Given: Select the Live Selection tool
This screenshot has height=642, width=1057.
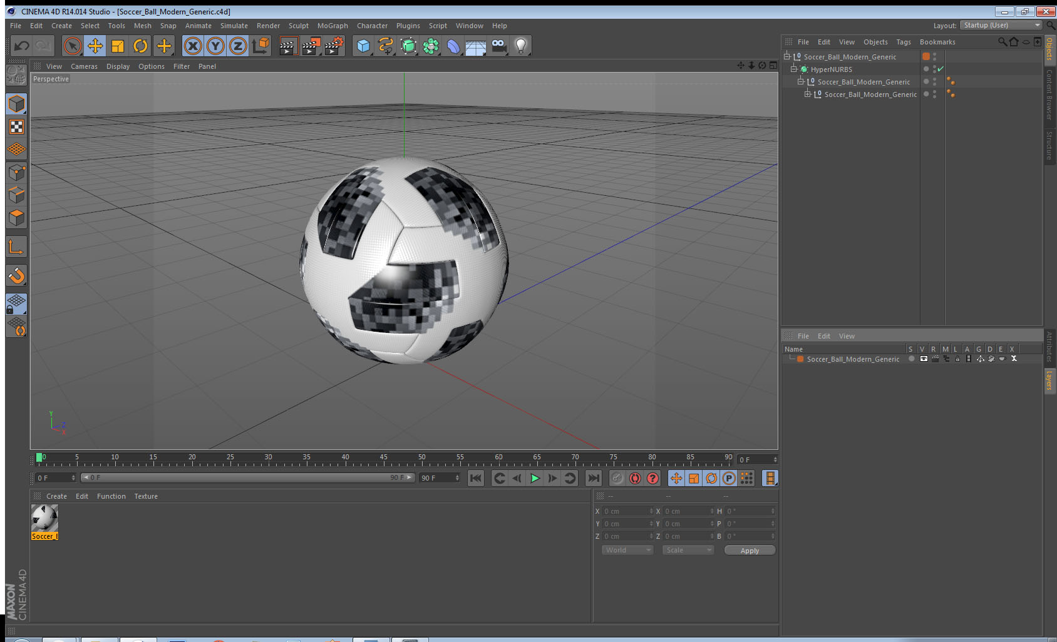Looking at the screenshot, I should pyautogui.click(x=73, y=46).
